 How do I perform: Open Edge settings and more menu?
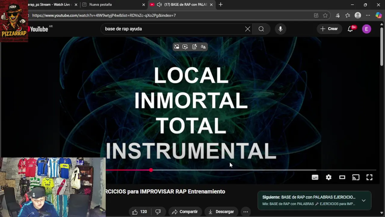[x=368, y=15]
